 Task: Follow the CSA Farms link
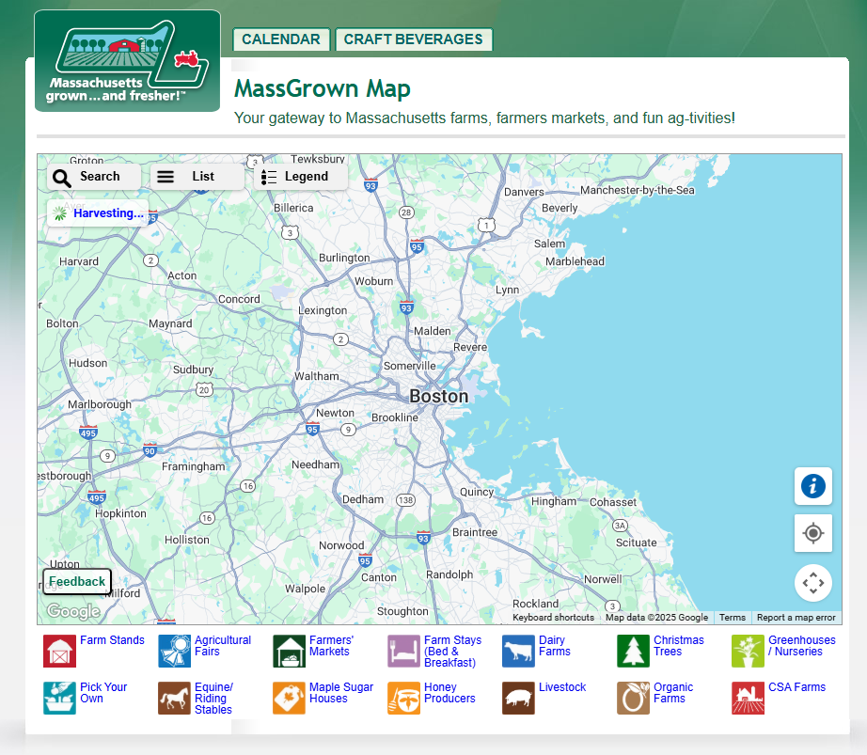coord(796,687)
